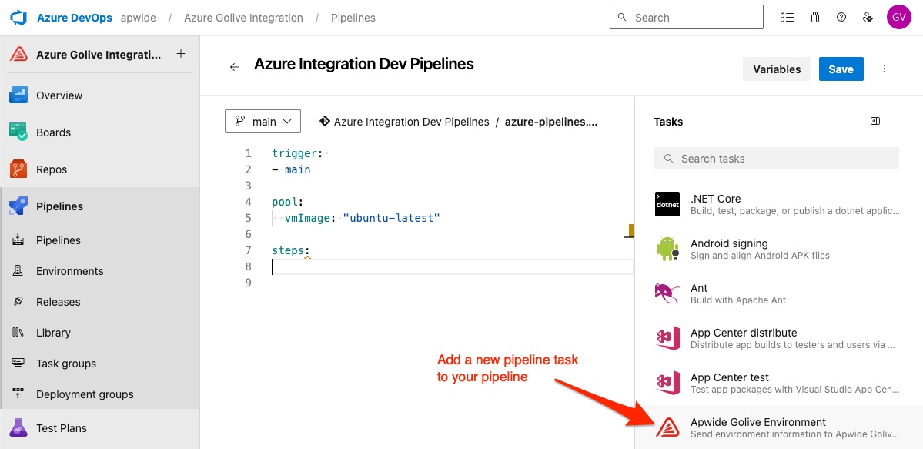Open the marketplace shopping bag icon

coord(814,17)
